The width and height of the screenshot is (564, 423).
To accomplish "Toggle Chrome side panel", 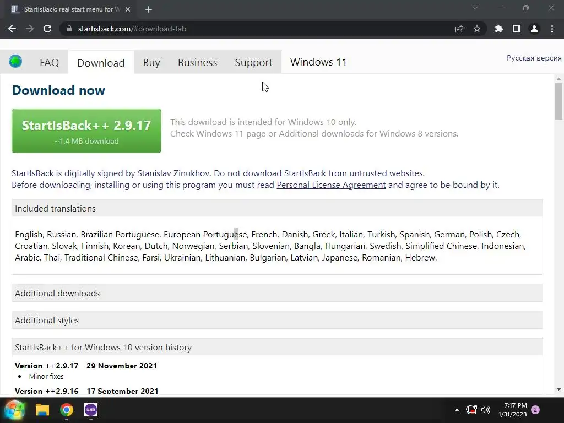I will (517, 29).
